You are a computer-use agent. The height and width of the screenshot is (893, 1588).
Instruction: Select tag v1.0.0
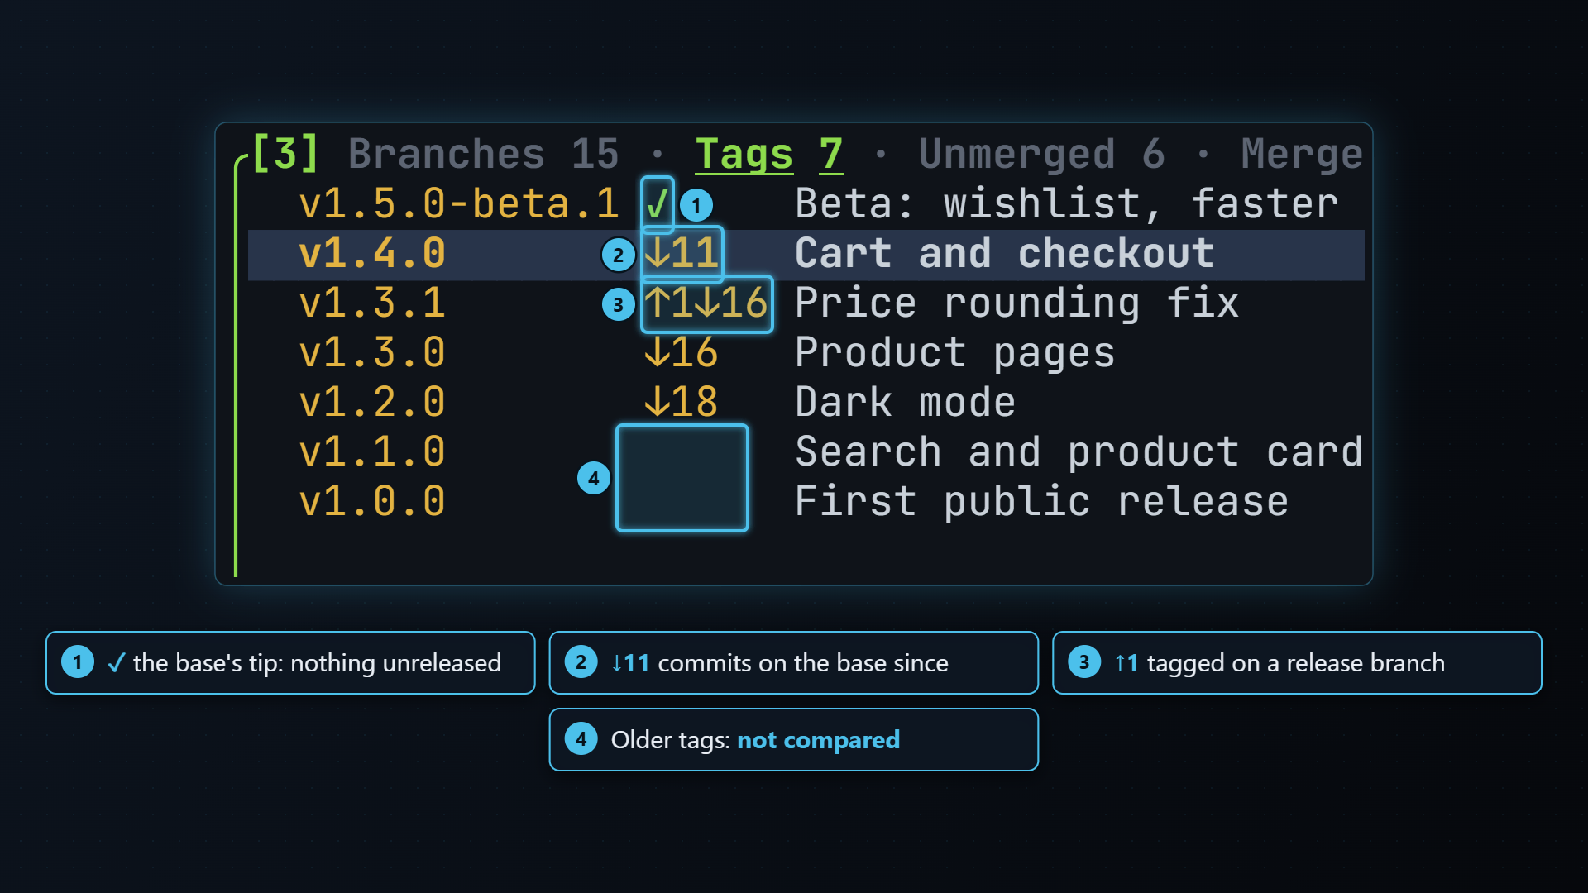pyautogui.click(x=372, y=502)
